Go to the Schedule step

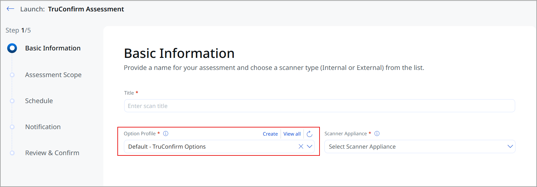click(39, 101)
